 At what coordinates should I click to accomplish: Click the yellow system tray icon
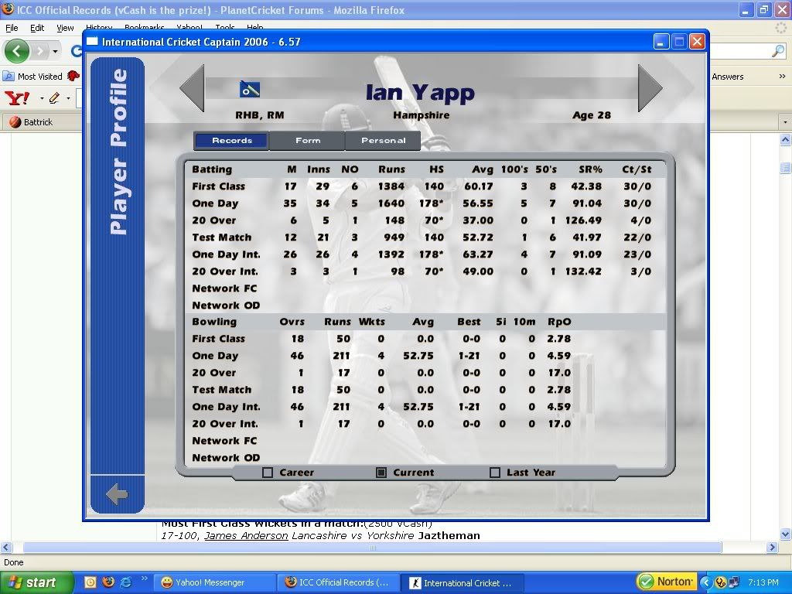[721, 582]
